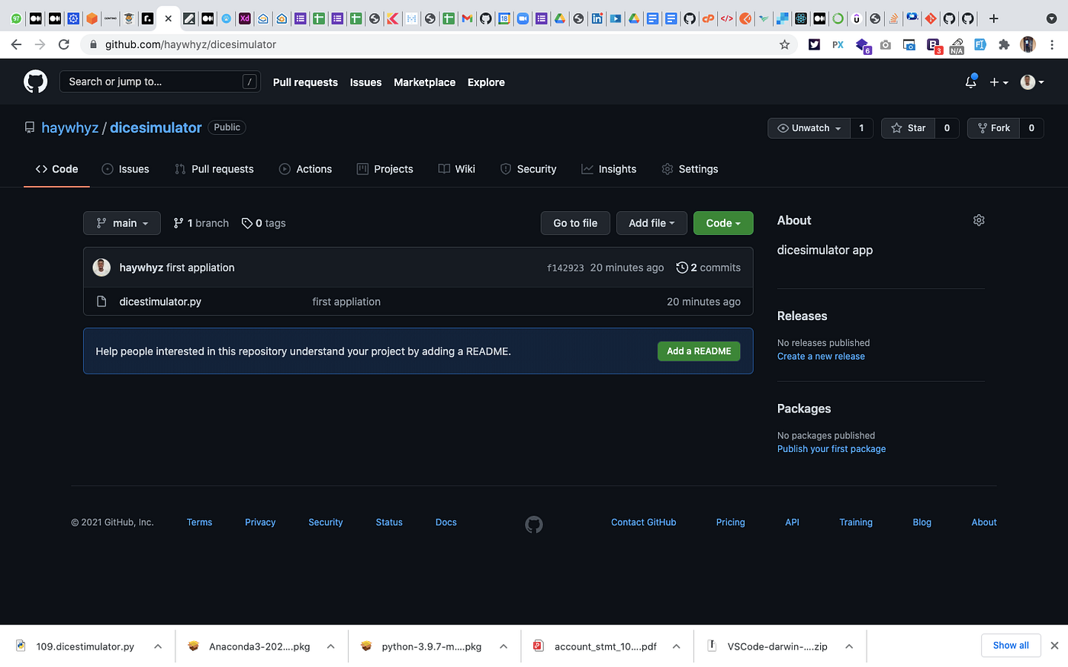Open the main branch selector
This screenshot has width=1068, height=667.
[x=122, y=223]
